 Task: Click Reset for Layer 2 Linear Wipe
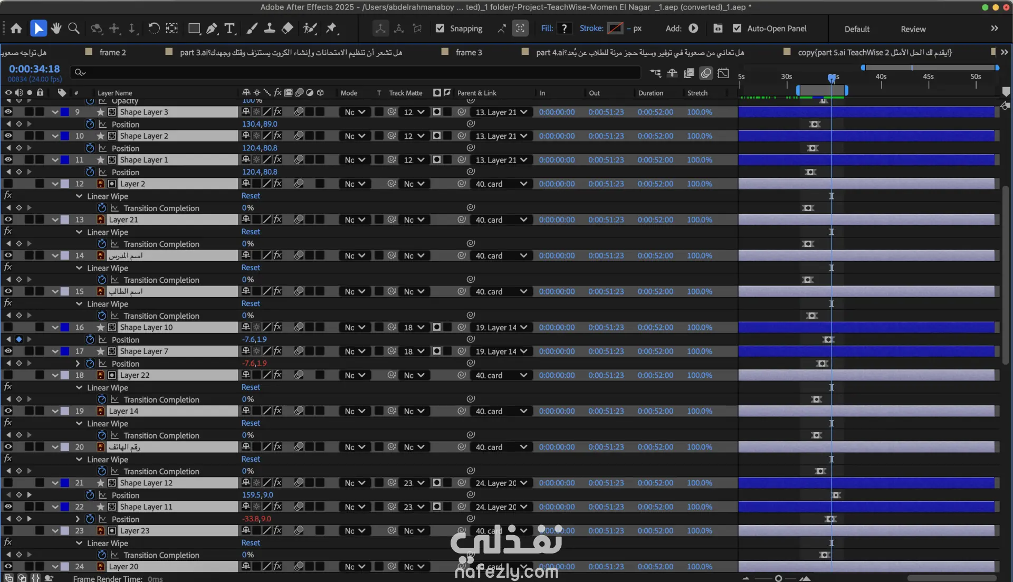click(251, 196)
